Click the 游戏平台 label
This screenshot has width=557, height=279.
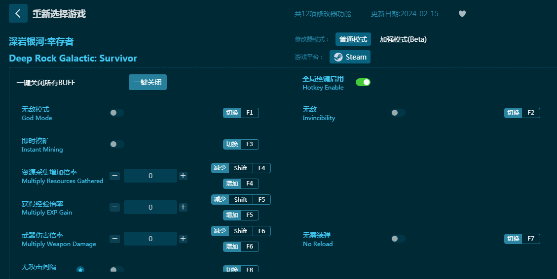pyautogui.click(x=309, y=57)
